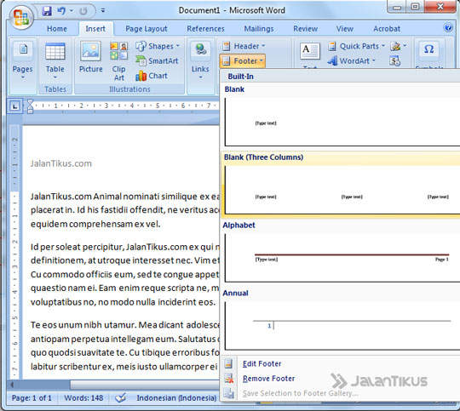Insert a Table from the ribbon
Screen dimensions: 460x411
tap(55, 61)
